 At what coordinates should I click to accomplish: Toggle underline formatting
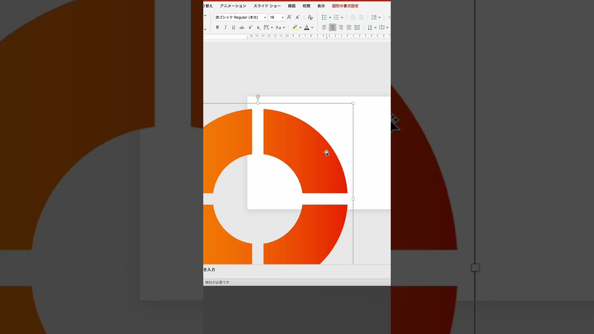(233, 27)
